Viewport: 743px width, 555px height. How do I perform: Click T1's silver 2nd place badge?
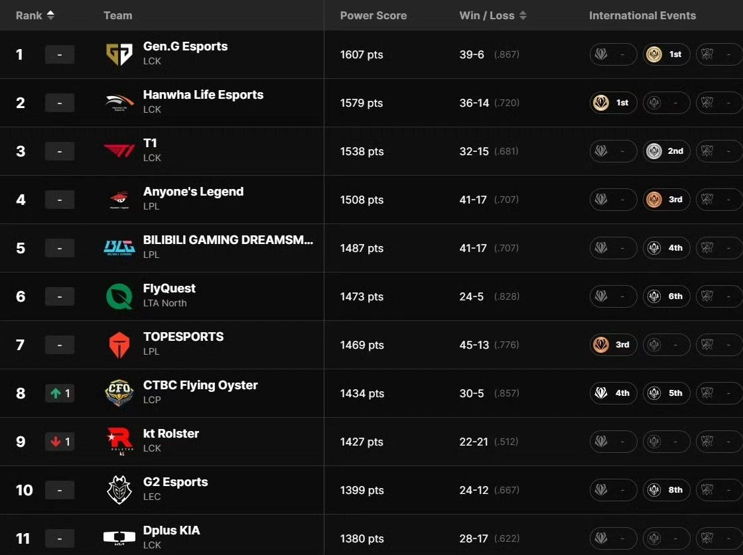coord(666,151)
